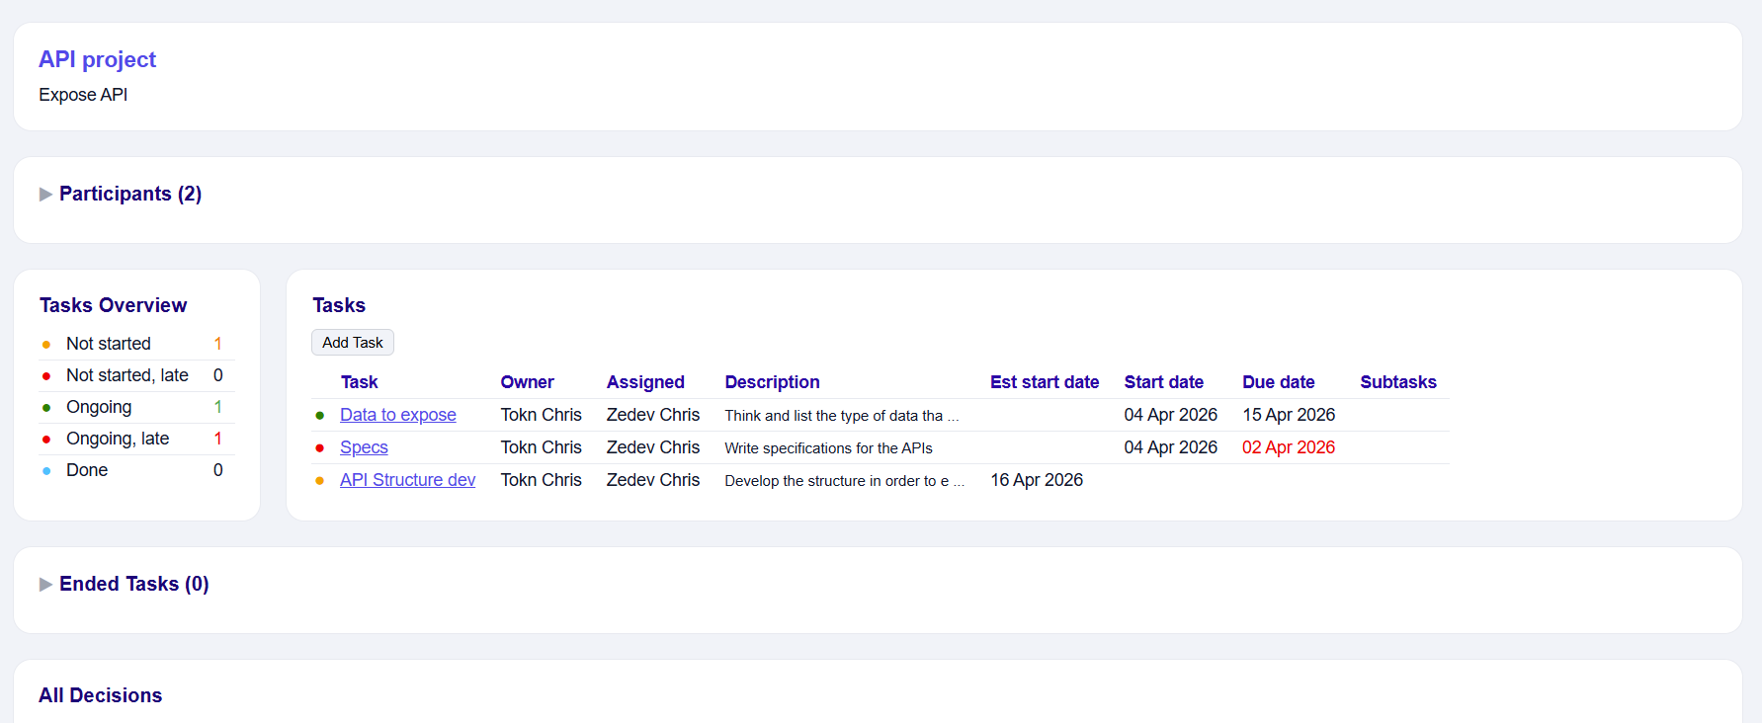1762x723 pixels.
Task: Click the Add Task button
Action: pos(353,343)
